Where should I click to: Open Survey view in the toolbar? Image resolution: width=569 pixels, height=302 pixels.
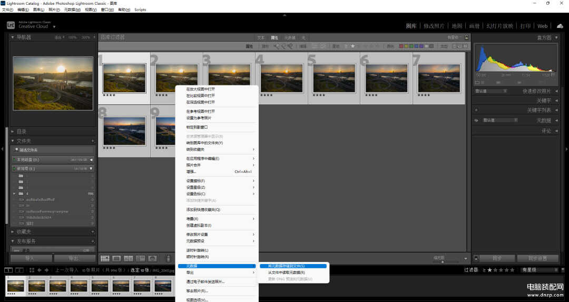141,258
